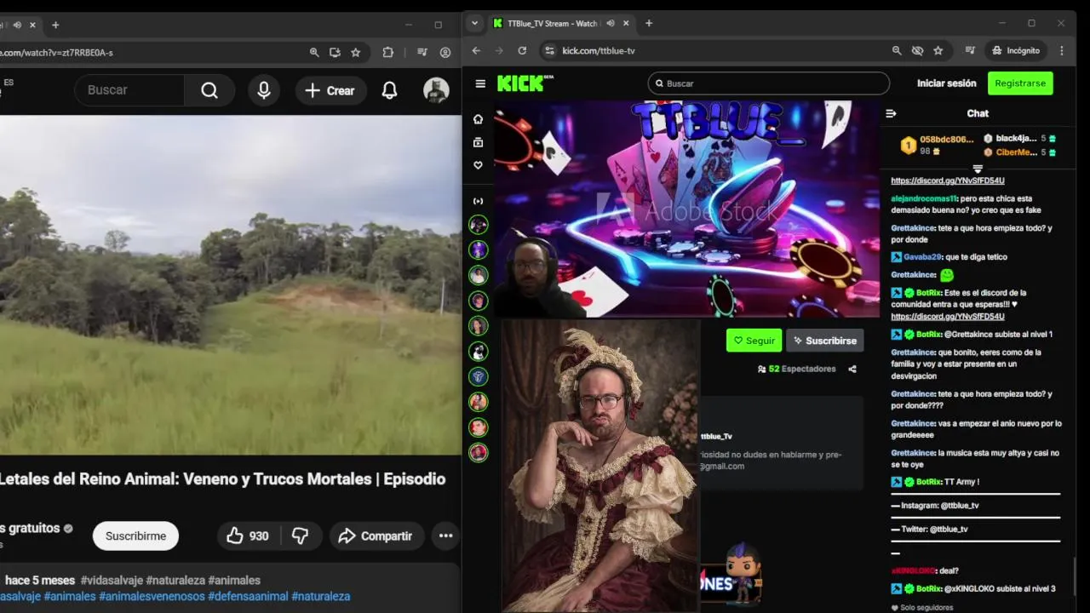The height and width of the screenshot is (613, 1090).
Task: Click CiberMe leaderboard entry
Action: tap(1017, 152)
